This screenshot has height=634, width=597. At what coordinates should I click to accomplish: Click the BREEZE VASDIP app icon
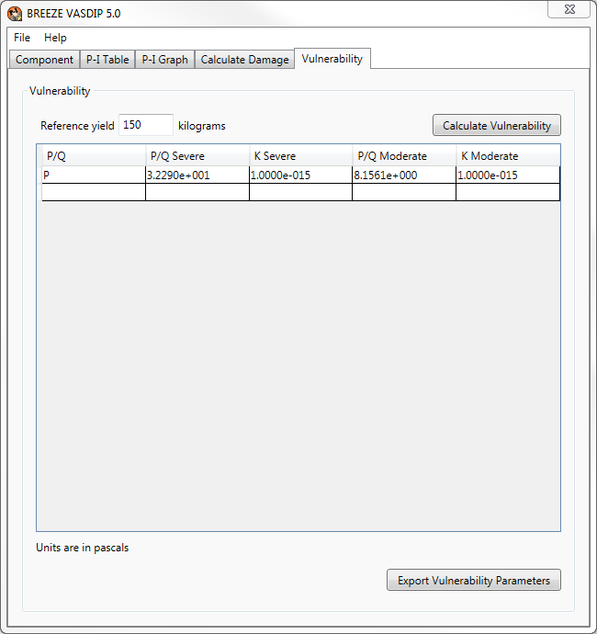pyautogui.click(x=15, y=14)
